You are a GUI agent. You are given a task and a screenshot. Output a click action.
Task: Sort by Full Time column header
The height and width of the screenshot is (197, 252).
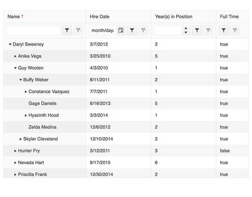click(232, 17)
